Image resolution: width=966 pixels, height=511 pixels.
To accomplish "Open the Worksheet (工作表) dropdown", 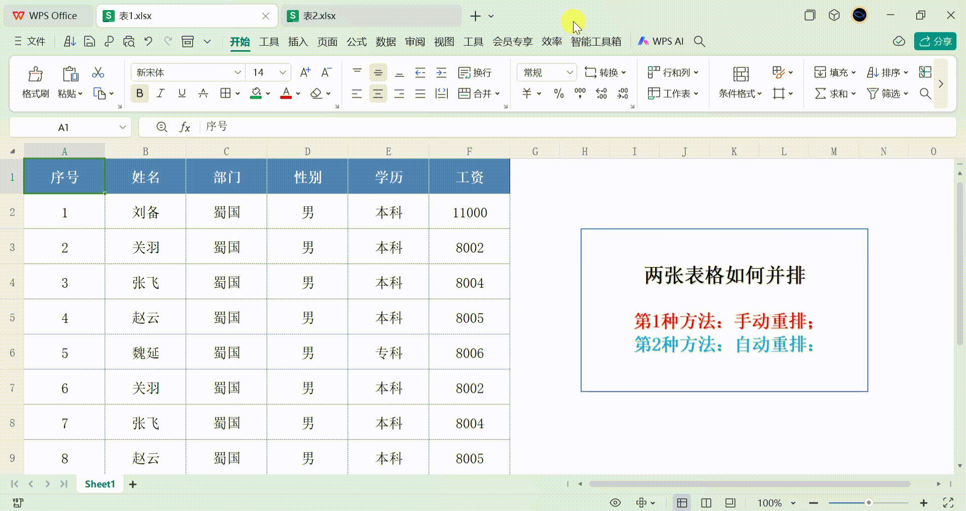I will (673, 93).
